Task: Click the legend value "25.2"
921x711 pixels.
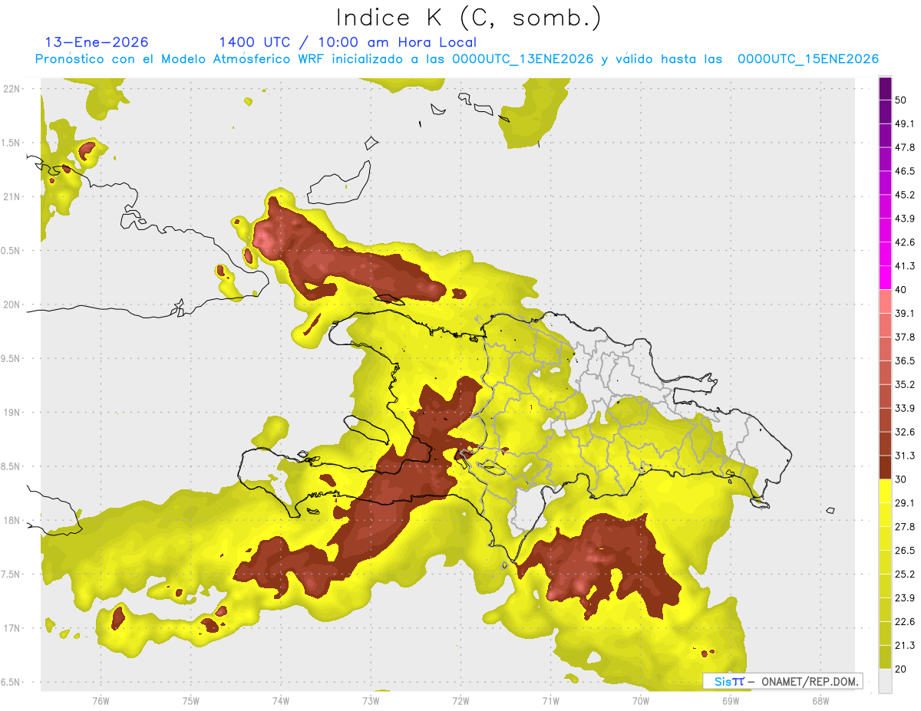Action: [x=905, y=574]
